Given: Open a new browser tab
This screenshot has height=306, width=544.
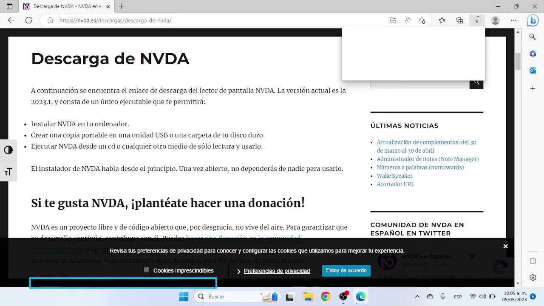Looking at the screenshot, I should [x=122, y=6].
